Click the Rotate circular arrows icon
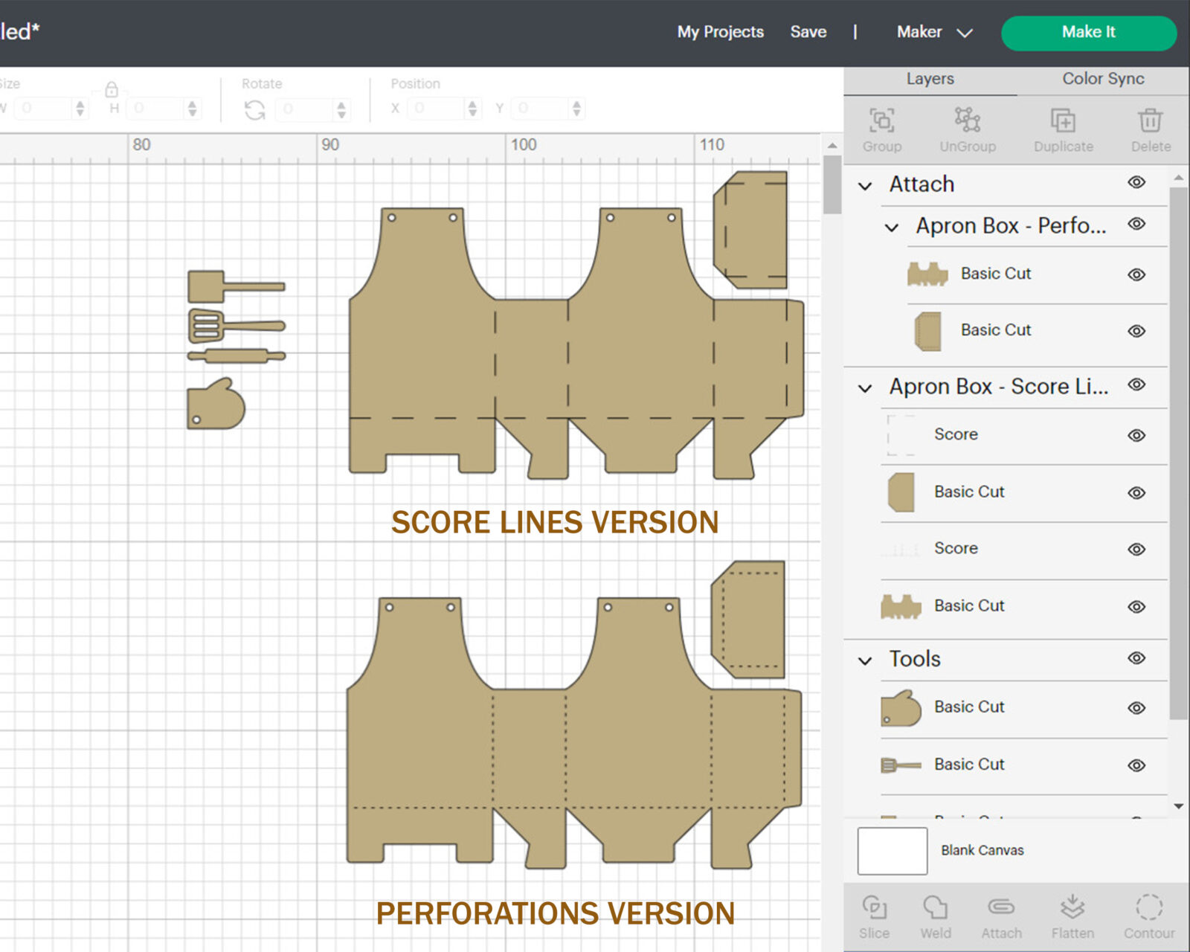The width and height of the screenshot is (1190, 952). coord(254,110)
